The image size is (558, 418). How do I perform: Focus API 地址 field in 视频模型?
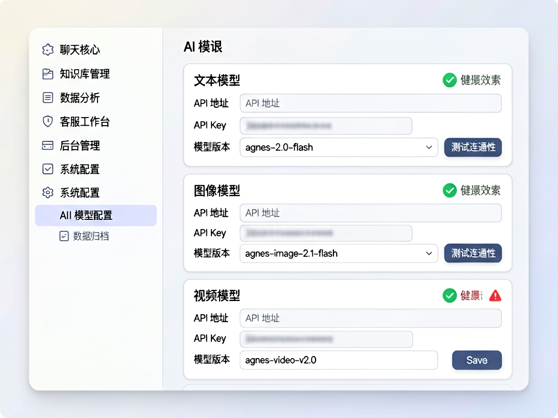371,318
